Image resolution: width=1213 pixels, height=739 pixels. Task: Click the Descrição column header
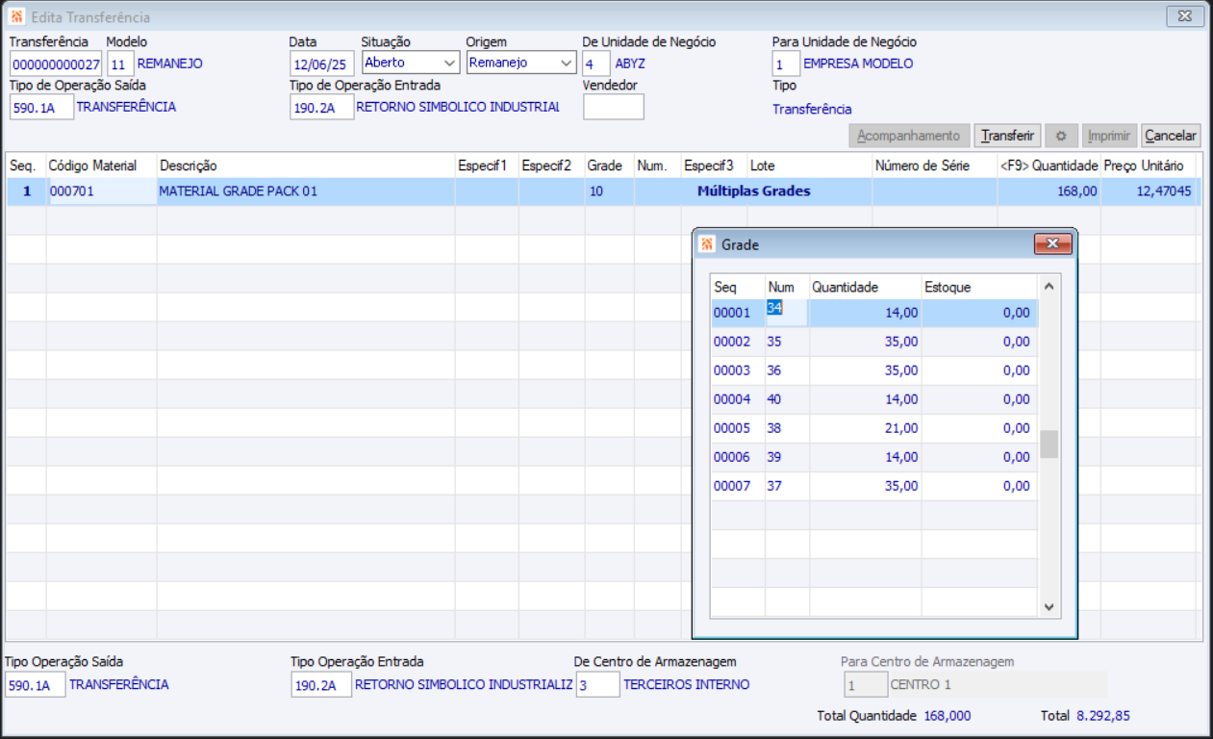click(x=306, y=166)
